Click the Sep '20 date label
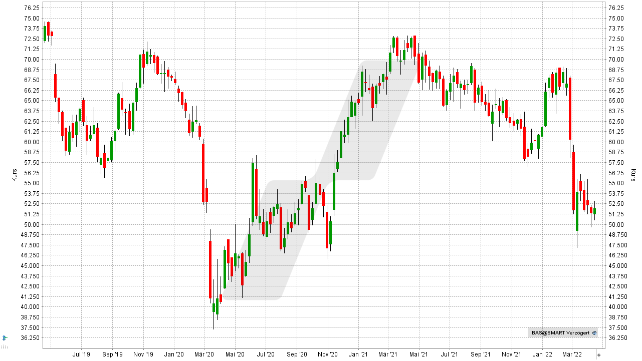The image size is (642, 361). (x=297, y=354)
